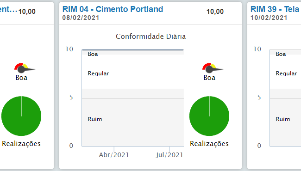Click the Ruim band in the Cimento Portland chart
Viewport: 301px width, 171px height.
pos(133,117)
